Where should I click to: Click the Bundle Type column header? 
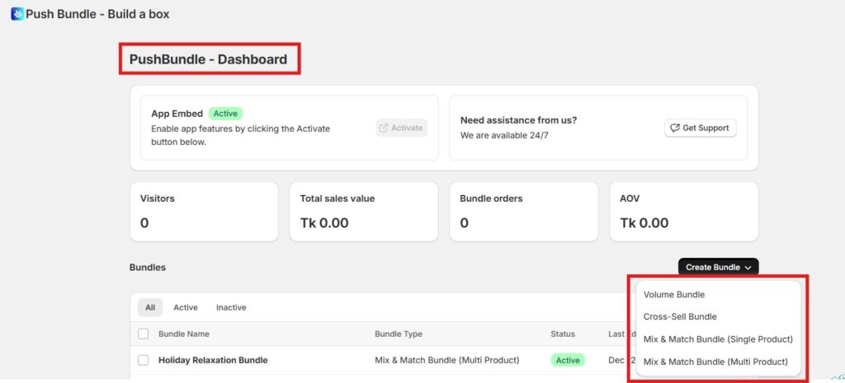click(399, 334)
